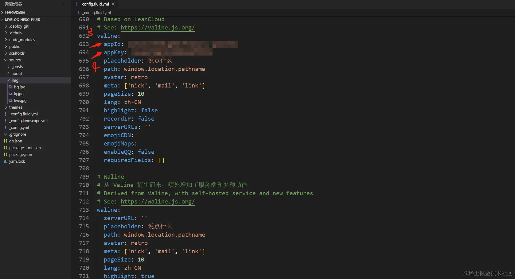This screenshot has width=515, height=279.
Task: Click the image icon beside live.jpg
Action: pyautogui.click(x=10, y=100)
